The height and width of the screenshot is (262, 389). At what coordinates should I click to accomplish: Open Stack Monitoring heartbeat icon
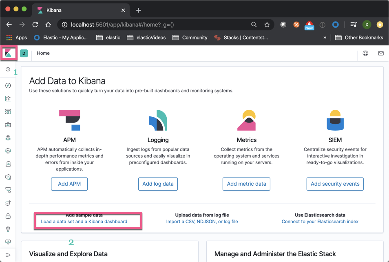pyautogui.click(x=8, y=242)
